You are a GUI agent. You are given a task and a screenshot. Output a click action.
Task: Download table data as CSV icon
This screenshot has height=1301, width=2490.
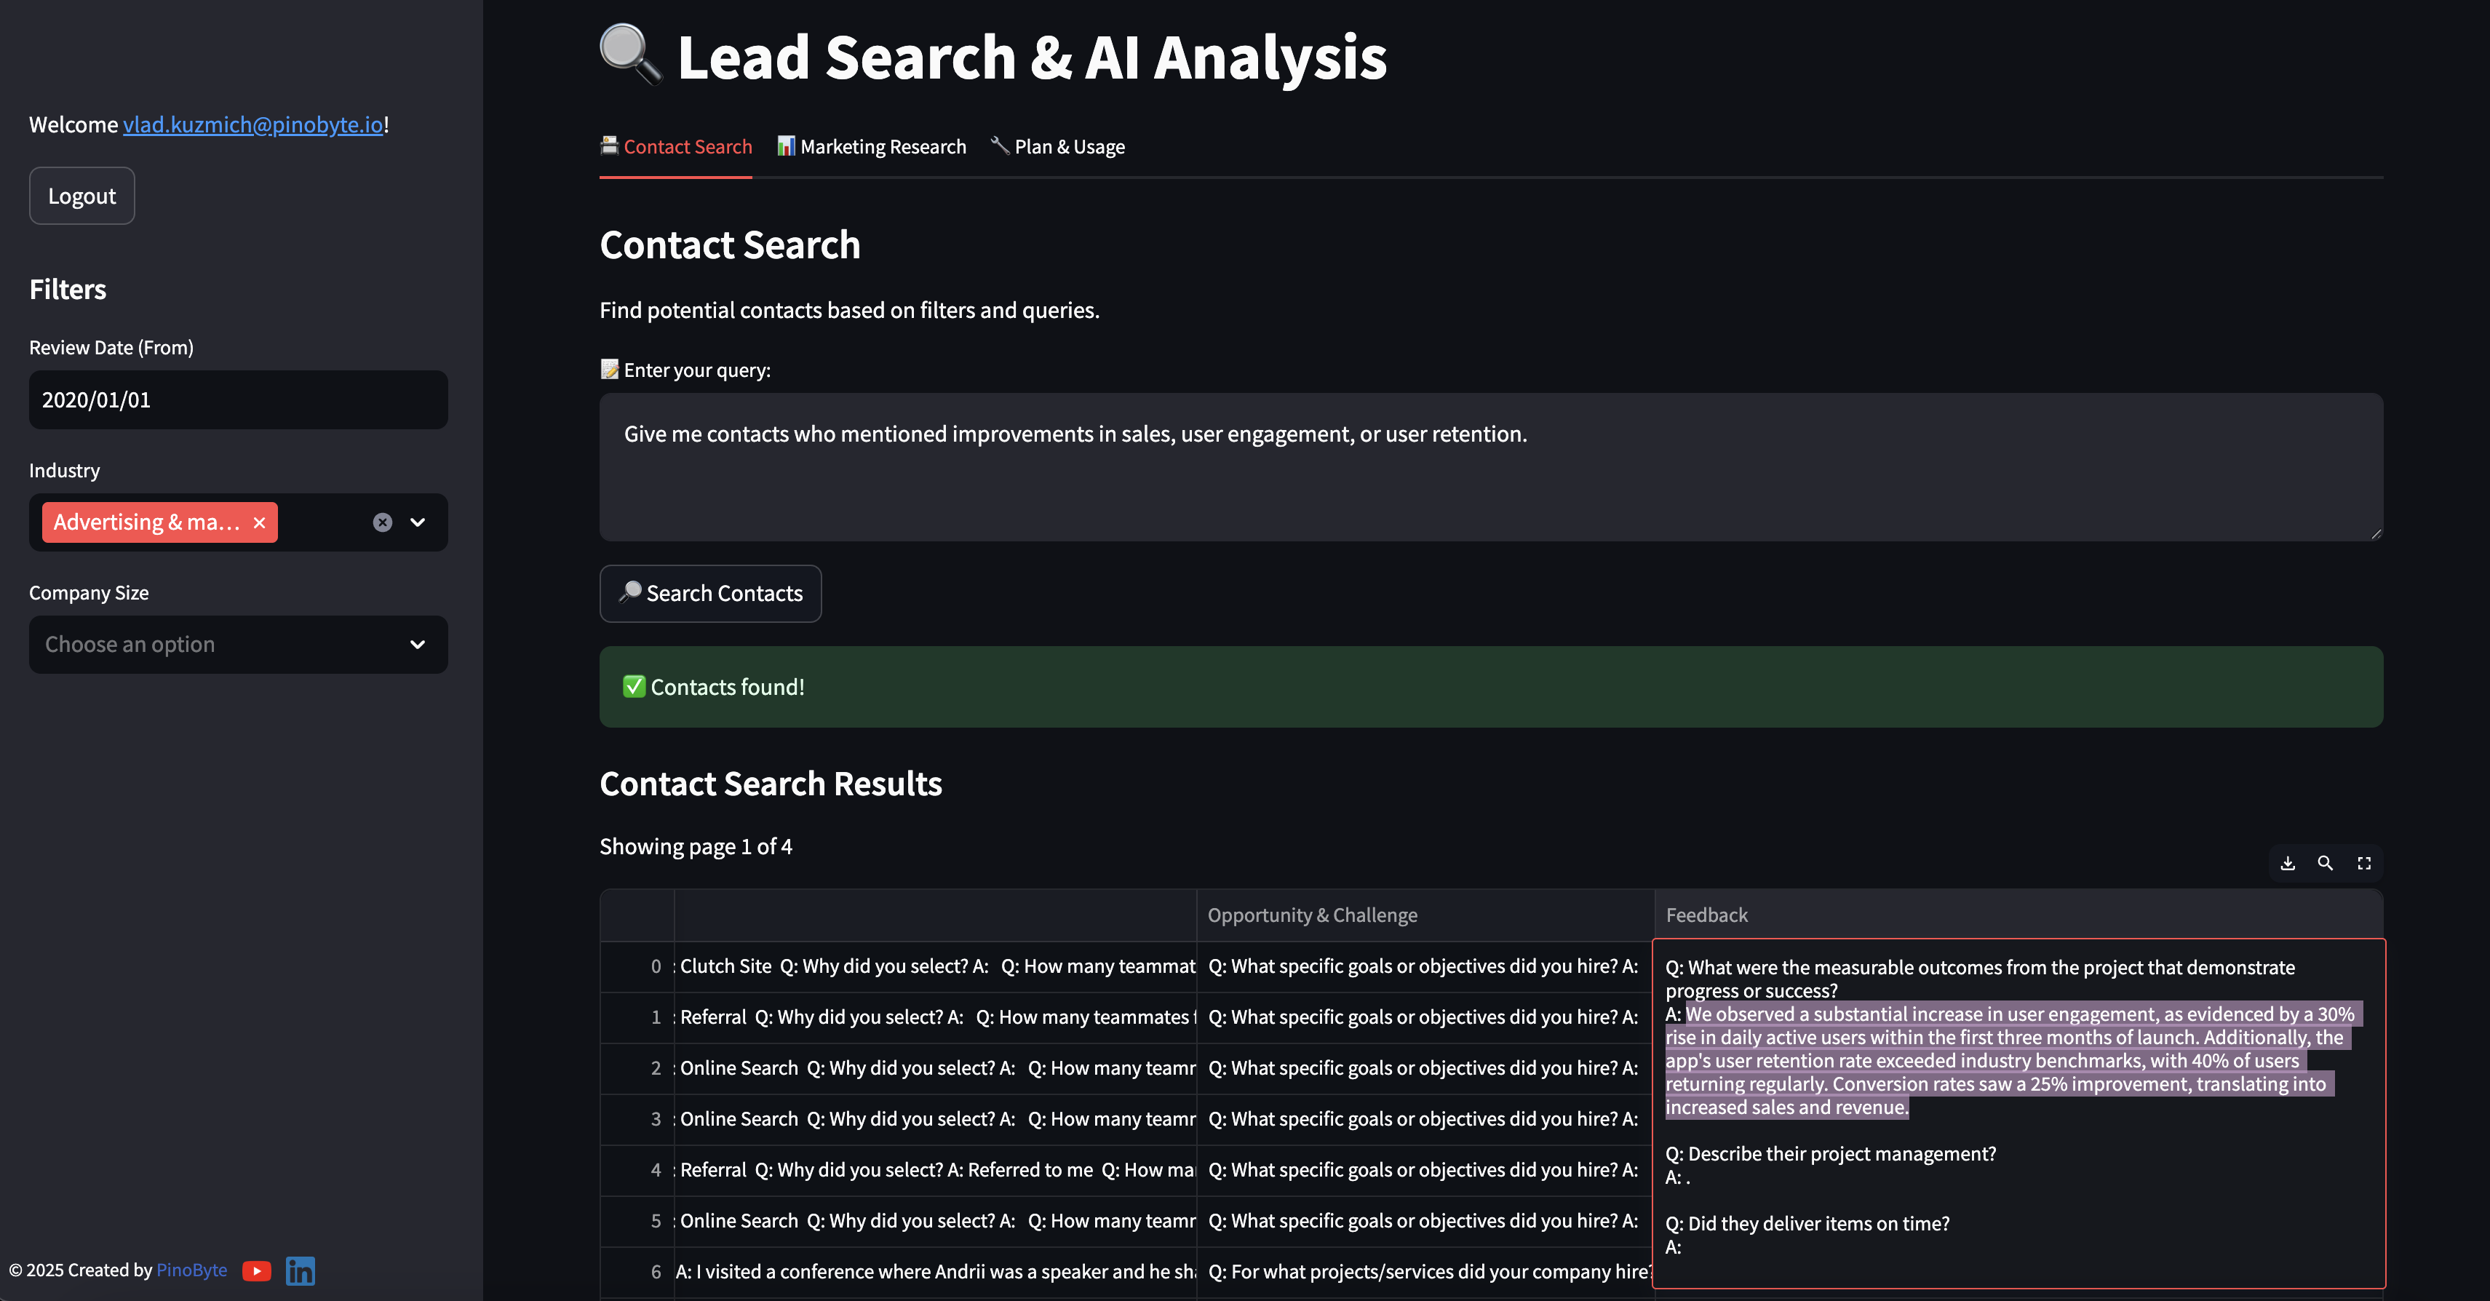2287,863
